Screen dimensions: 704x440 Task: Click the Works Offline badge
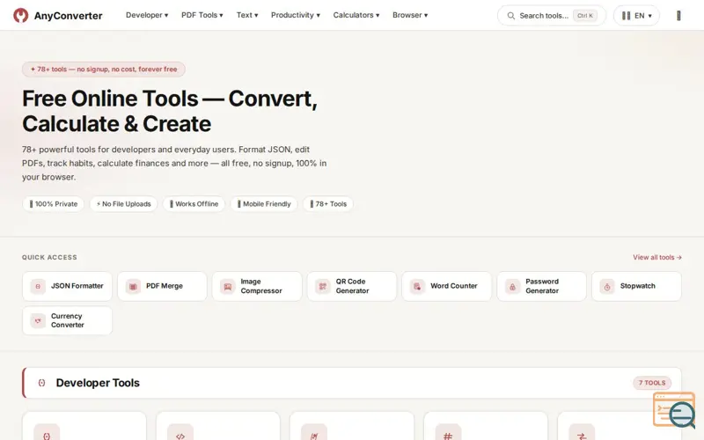pos(194,204)
